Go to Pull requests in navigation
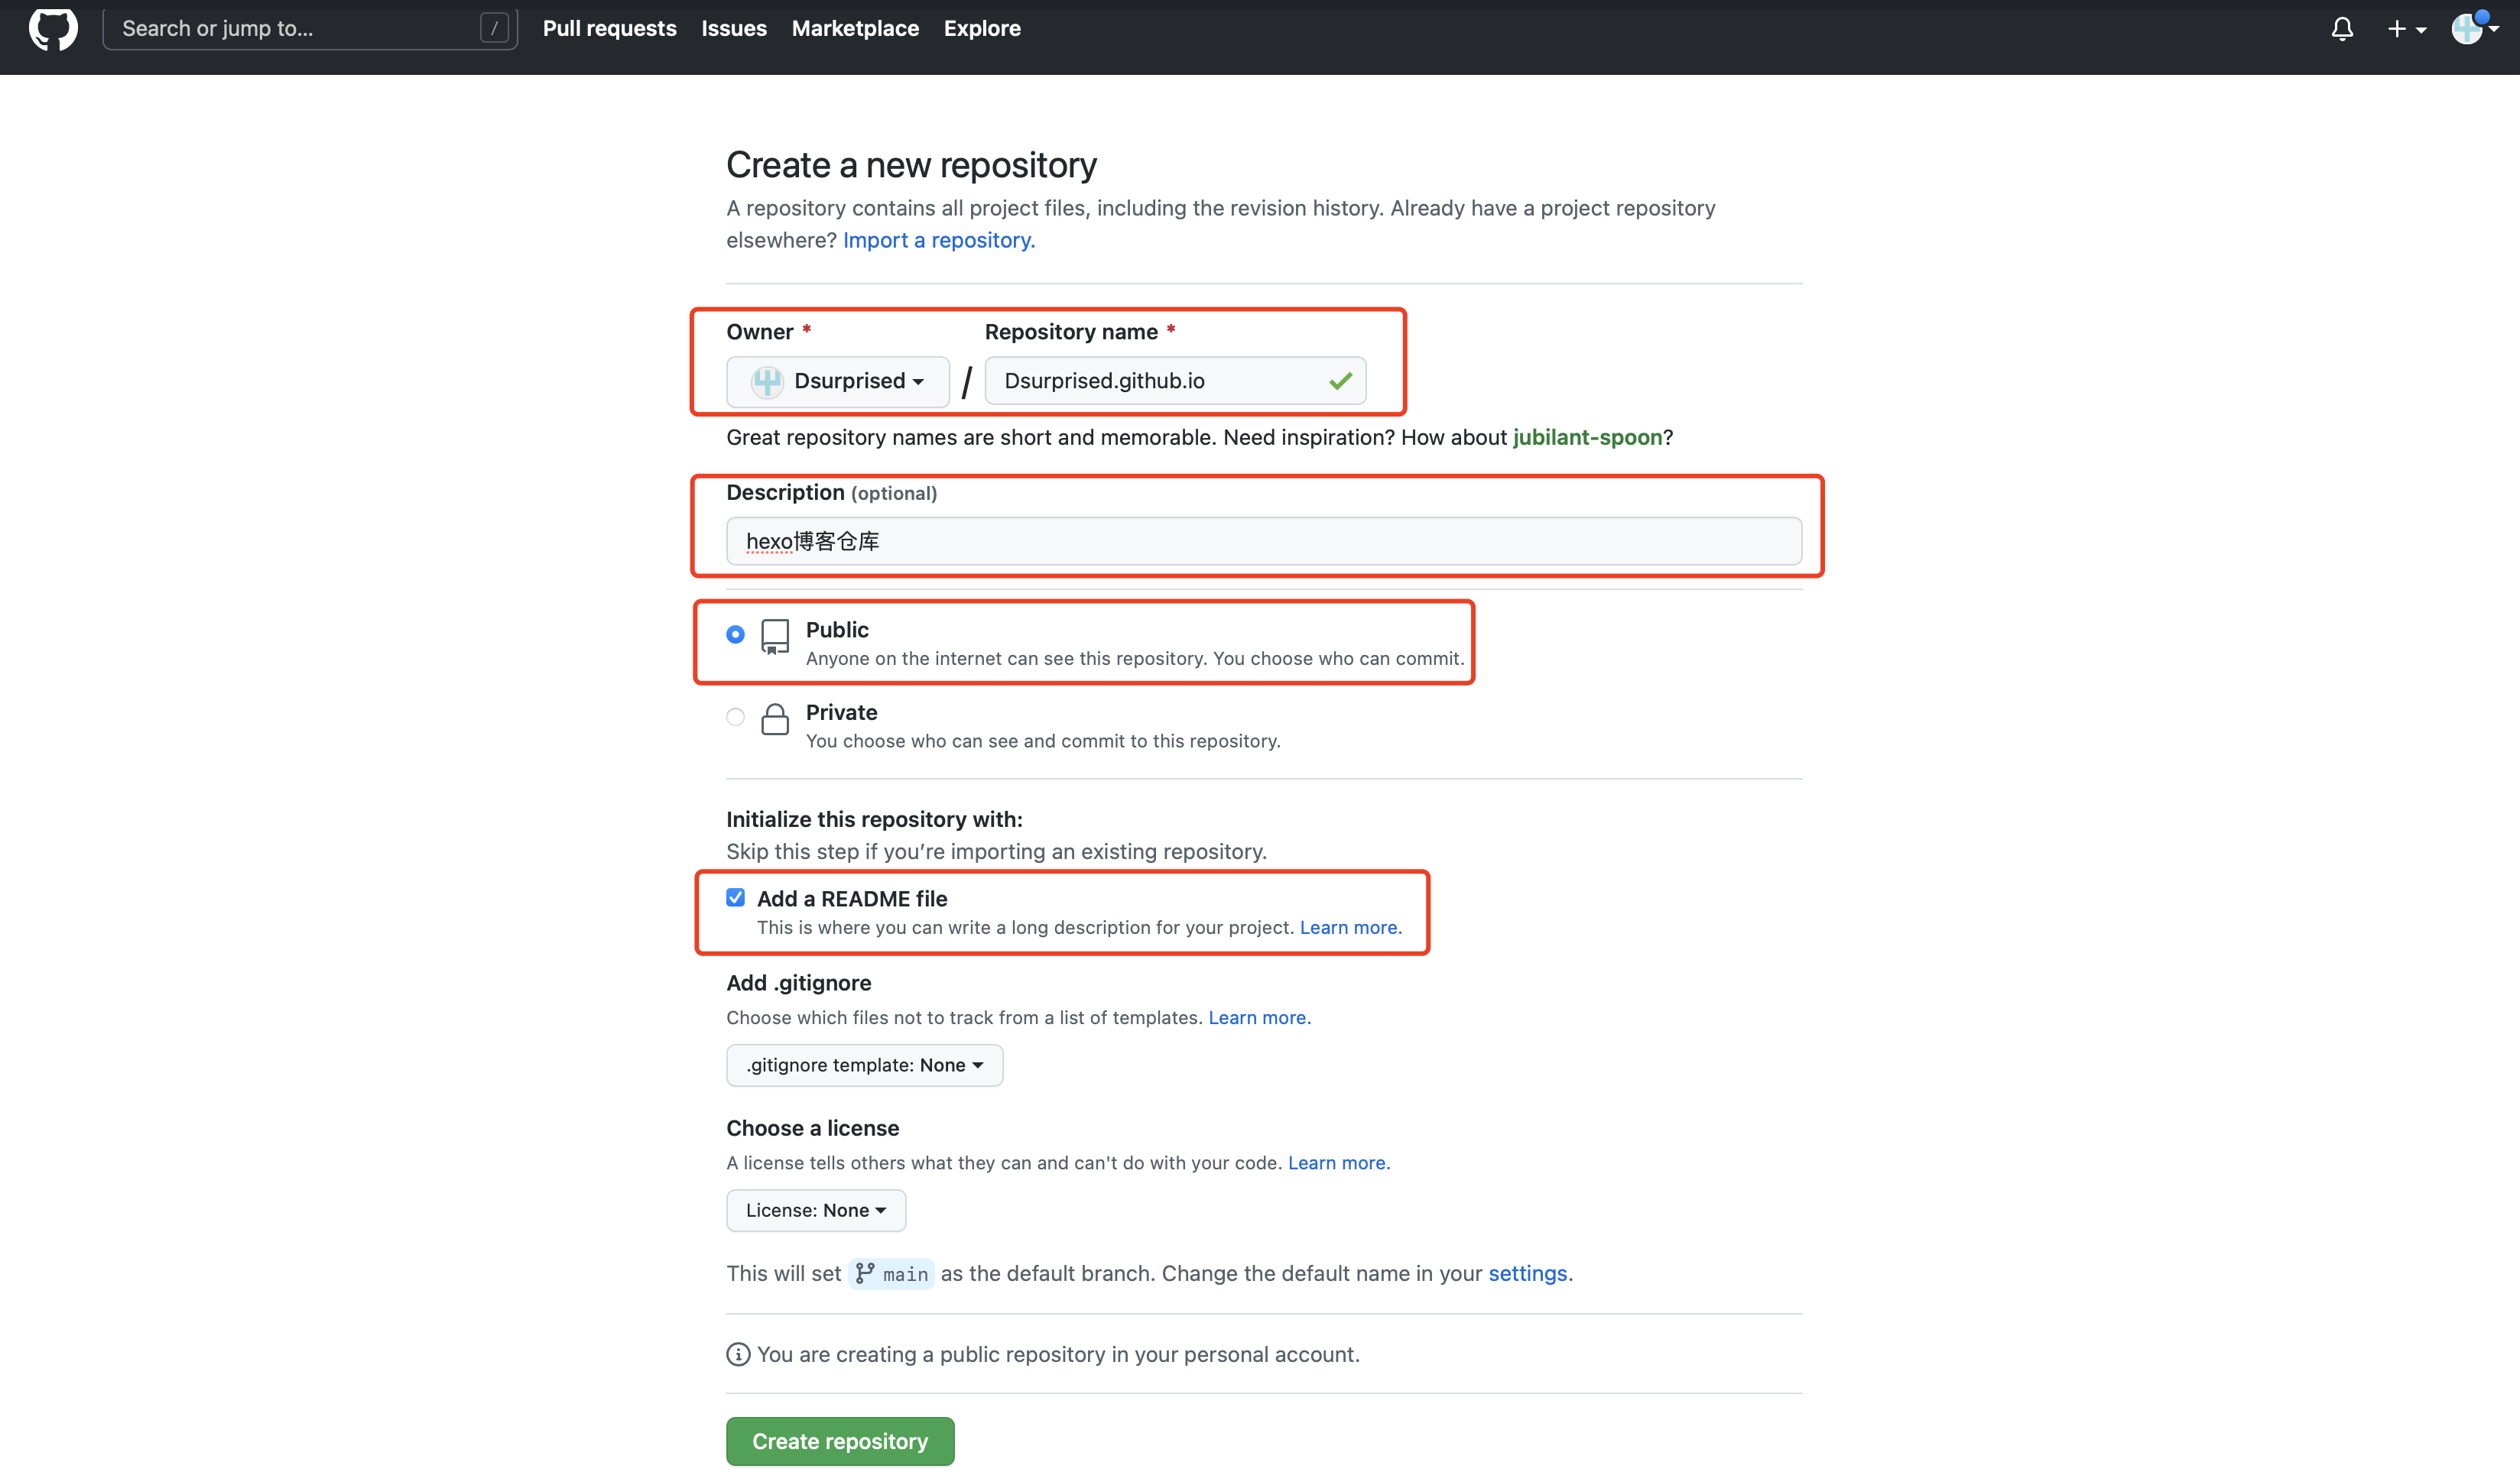Viewport: 2520px width, 1472px height. (x=609, y=28)
